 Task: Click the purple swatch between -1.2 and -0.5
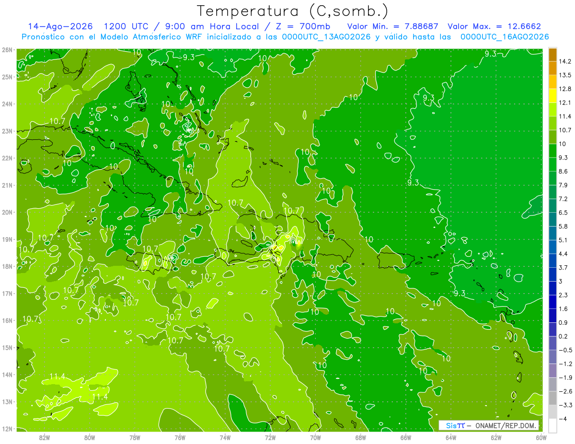[x=552, y=356]
